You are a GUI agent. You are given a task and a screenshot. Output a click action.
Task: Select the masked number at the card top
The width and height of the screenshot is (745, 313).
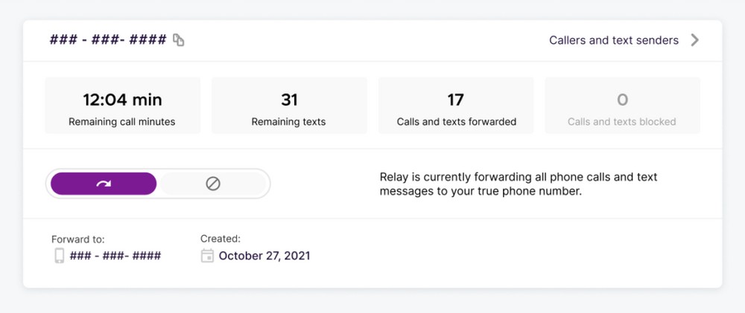tap(107, 40)
